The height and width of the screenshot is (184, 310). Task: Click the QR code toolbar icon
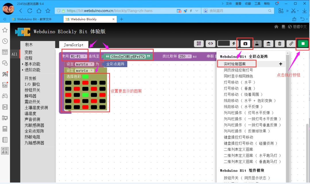click(199, 44)
